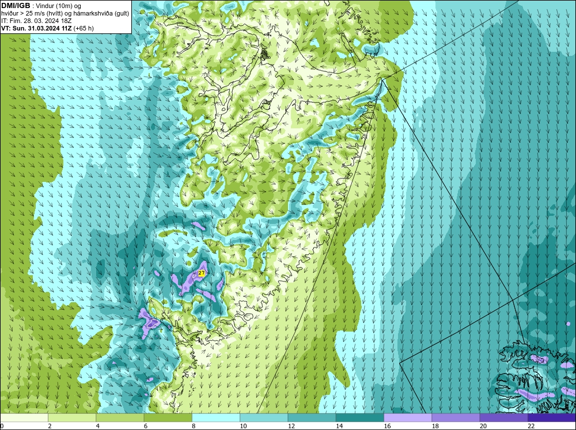Select the 16-18 m/s lavender legend swatch
Screen dimensions: 576x430
pos(408,418)
